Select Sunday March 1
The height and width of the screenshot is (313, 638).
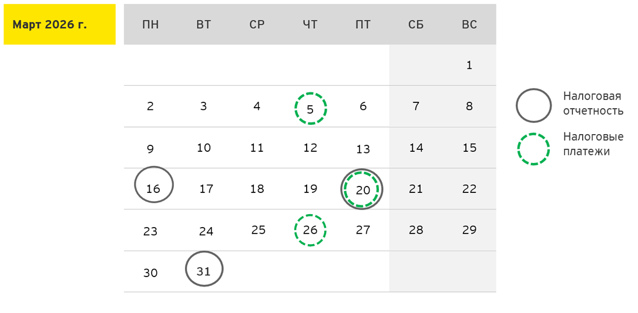click(x=469, y=65)
